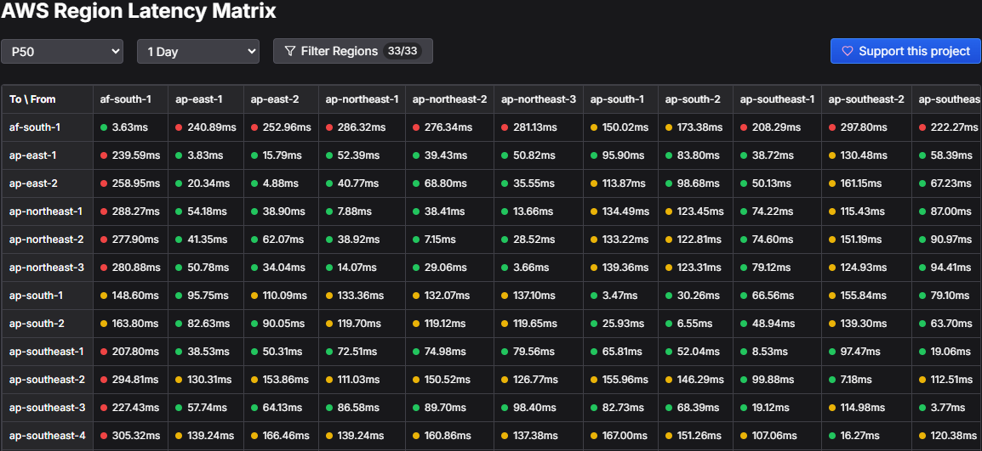Select the ap-southeast-2 column header
982x451 pixels.
(x=866, y=99)
